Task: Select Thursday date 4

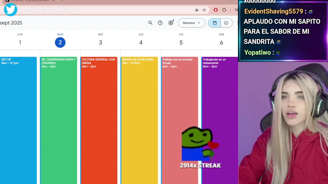Action: click(x=141, y=42)
